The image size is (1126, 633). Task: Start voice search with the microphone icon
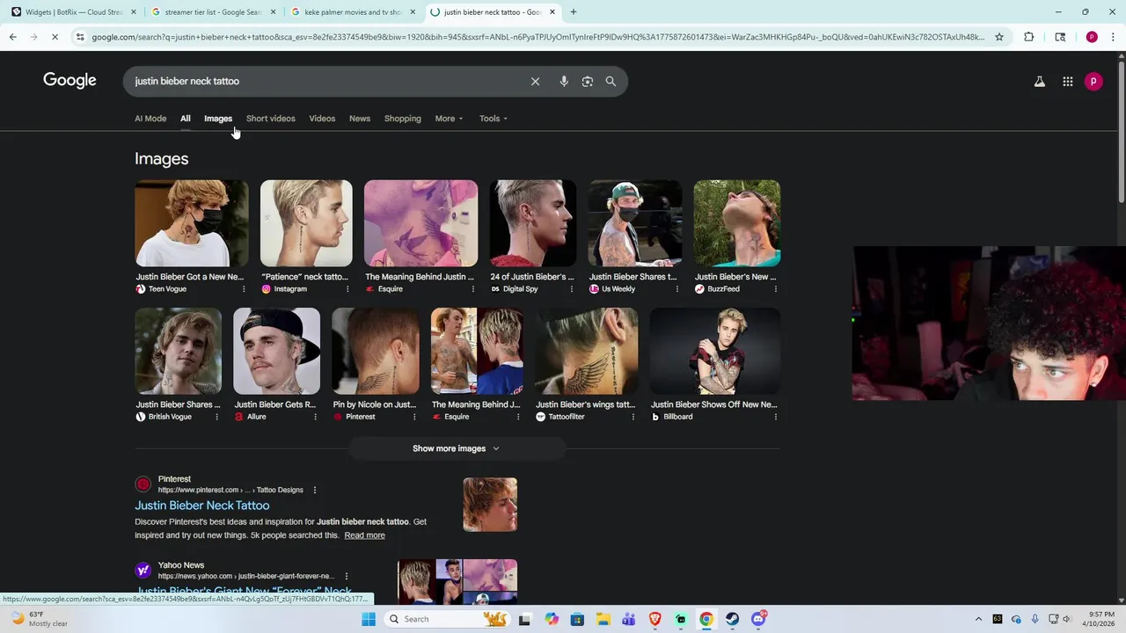pos(564,81)
